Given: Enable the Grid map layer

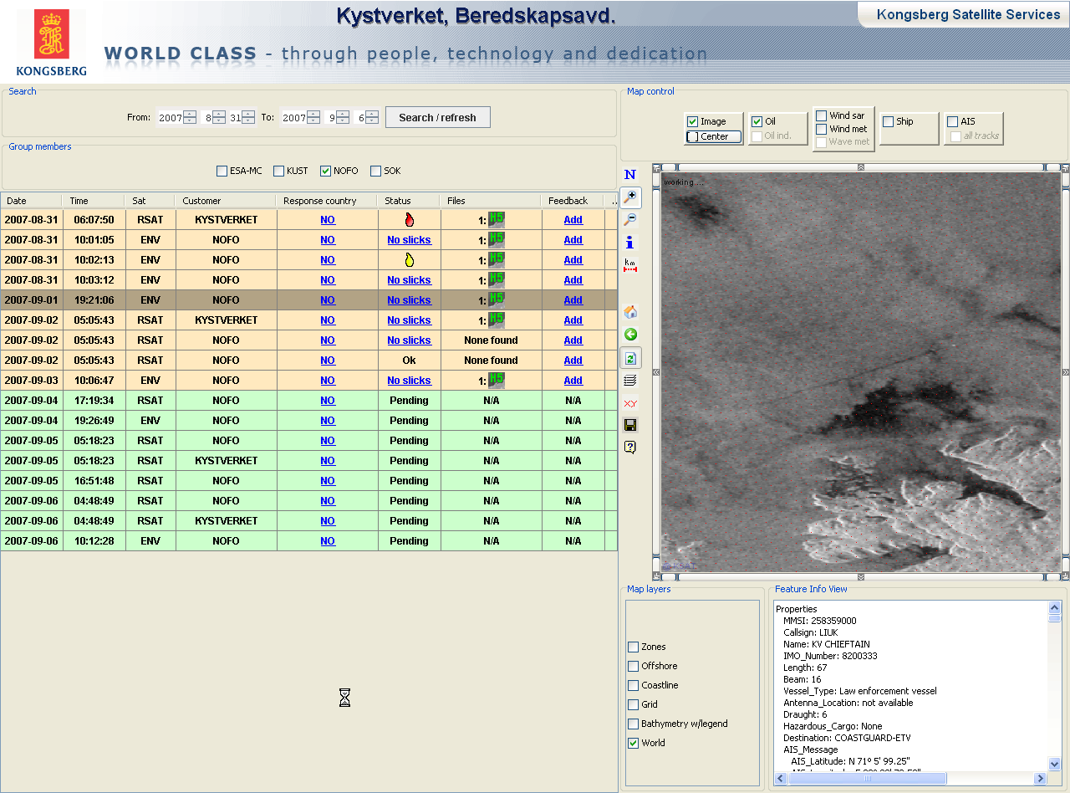Looking at the screenshot, I should pos(633,704).
